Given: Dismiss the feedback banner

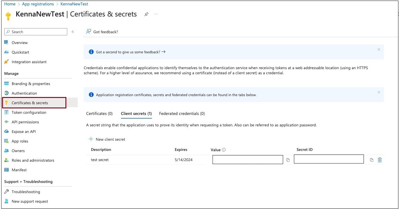Looking at the screenshot, I should pos(379,49).
